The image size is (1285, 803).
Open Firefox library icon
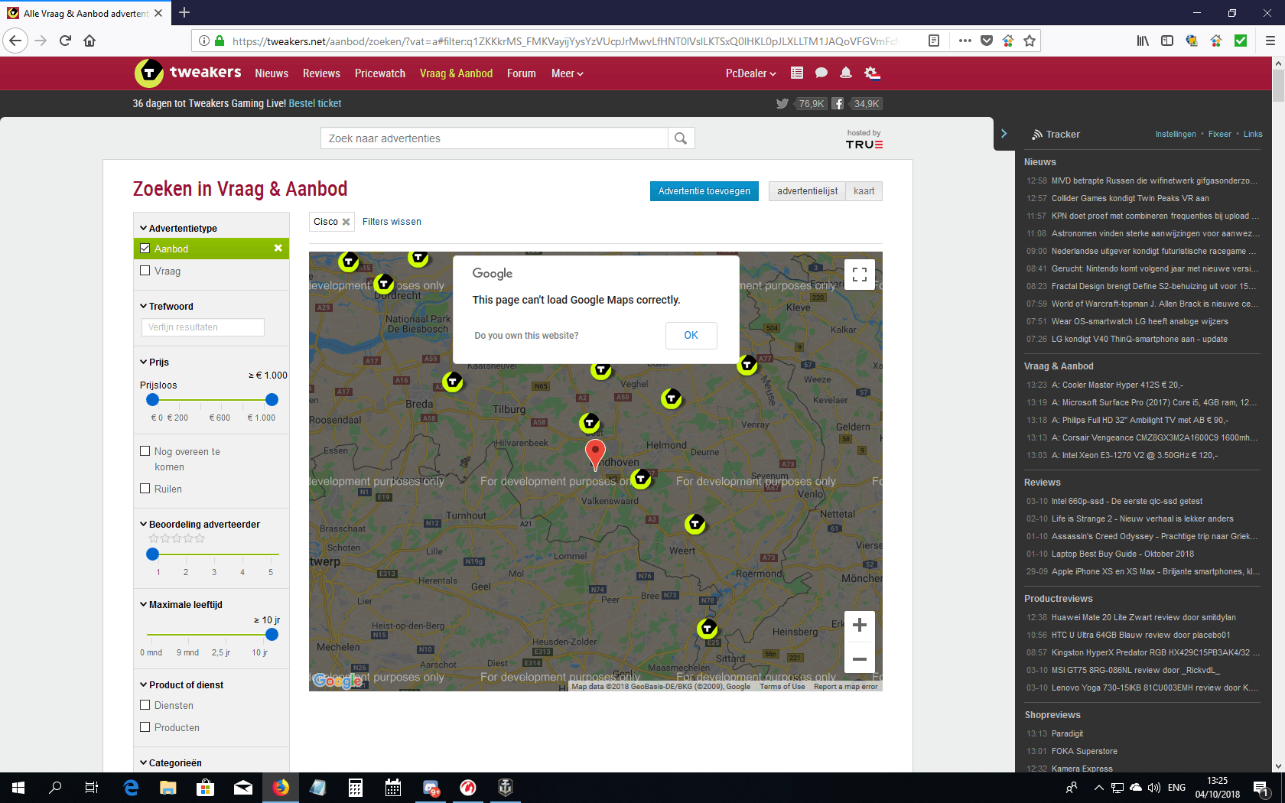(x=1143, y=41)
